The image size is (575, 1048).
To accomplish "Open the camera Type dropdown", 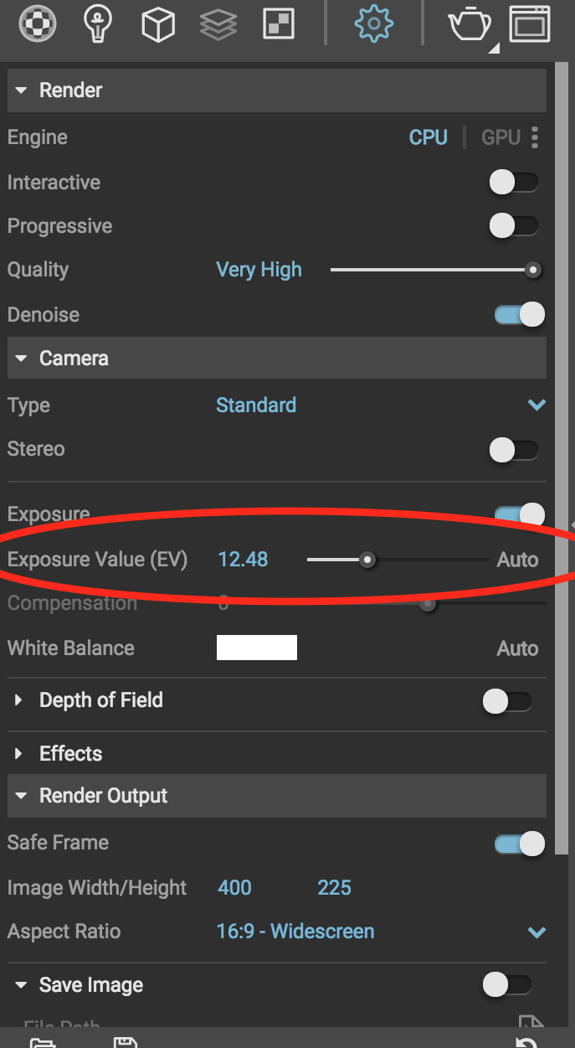I will point(536,405).
